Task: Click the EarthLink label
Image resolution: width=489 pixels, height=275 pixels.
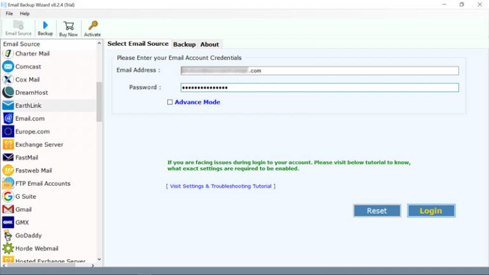Action: 28,106
